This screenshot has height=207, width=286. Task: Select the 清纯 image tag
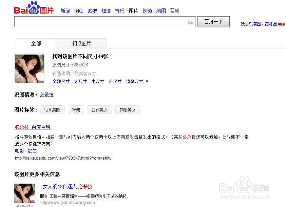[76, 109]
